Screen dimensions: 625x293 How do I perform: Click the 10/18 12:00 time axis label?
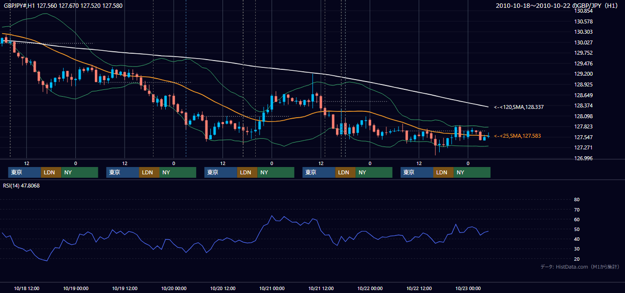(x=27, y=288)
